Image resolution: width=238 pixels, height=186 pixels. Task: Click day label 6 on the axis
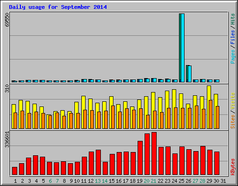[x=50, y=181]
